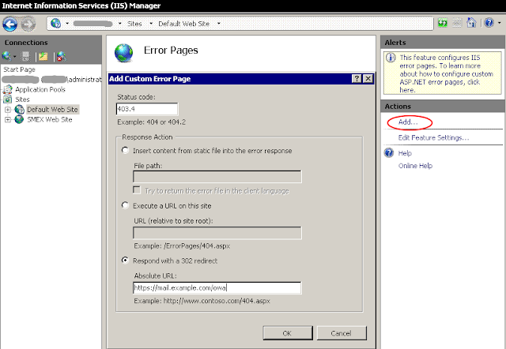Click the Alerts message text about ASP.NET

pos(446,73)
